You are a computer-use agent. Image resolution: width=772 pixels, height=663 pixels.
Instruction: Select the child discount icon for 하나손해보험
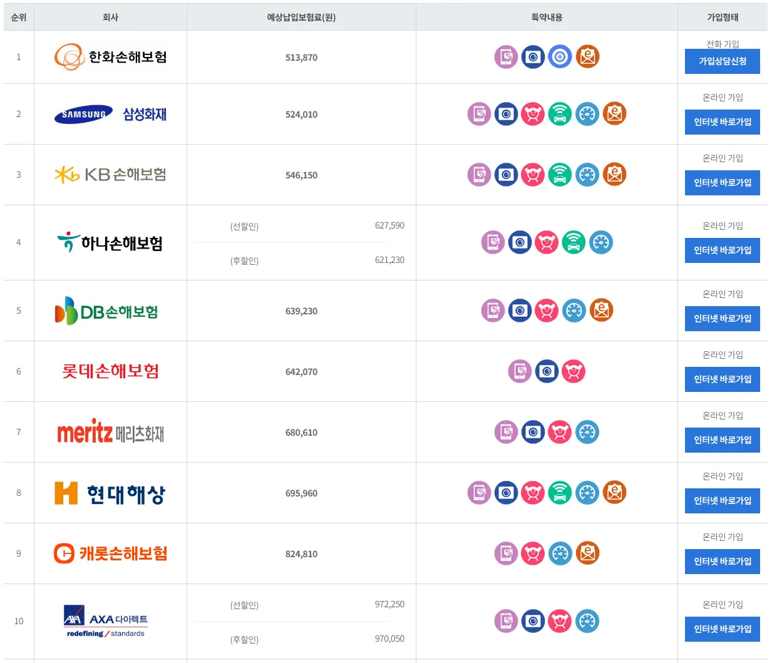pyautogui.click(x=547, y=242)
